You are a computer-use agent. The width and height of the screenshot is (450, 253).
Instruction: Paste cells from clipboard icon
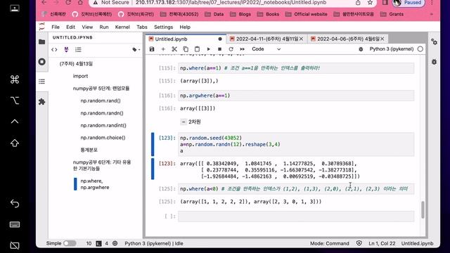197,49
